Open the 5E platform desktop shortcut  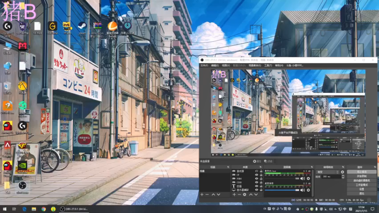pos(22,27)
